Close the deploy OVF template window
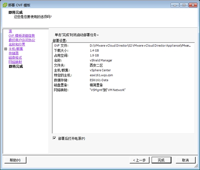 point(193,5)
